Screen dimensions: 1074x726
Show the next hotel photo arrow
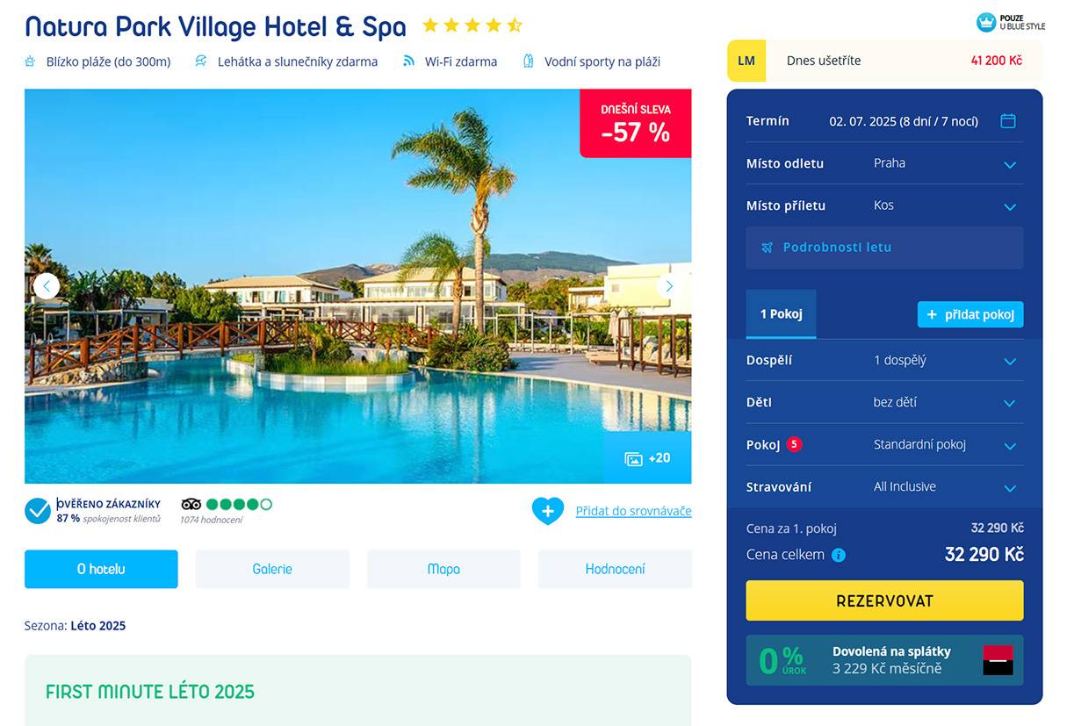[669, 286]
